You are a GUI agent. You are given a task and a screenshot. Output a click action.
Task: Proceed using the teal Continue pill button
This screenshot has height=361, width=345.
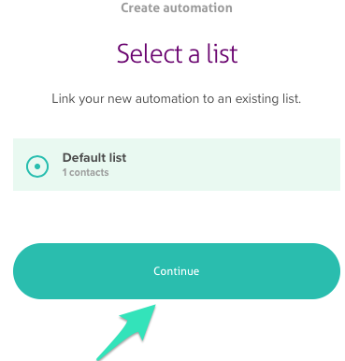(x=177, y=271)
